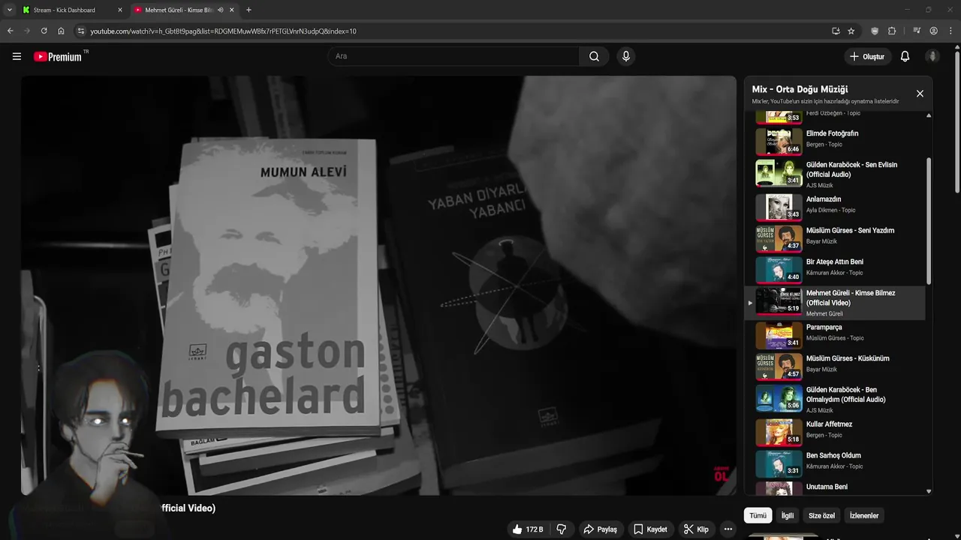Select the Tümü filter chip
The image size is (961, 540).
(758, 515)
